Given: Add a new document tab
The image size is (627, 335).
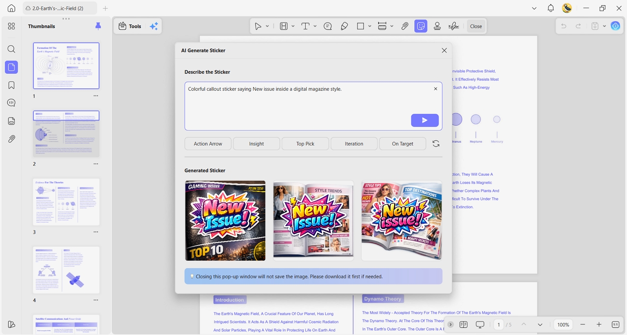Looking at the screenshot, I should click(105, 8).
